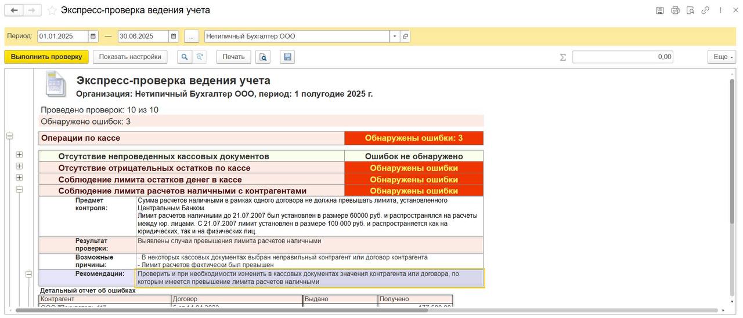Select the Результат проверки label cell
743x318 pixels.
87,244
